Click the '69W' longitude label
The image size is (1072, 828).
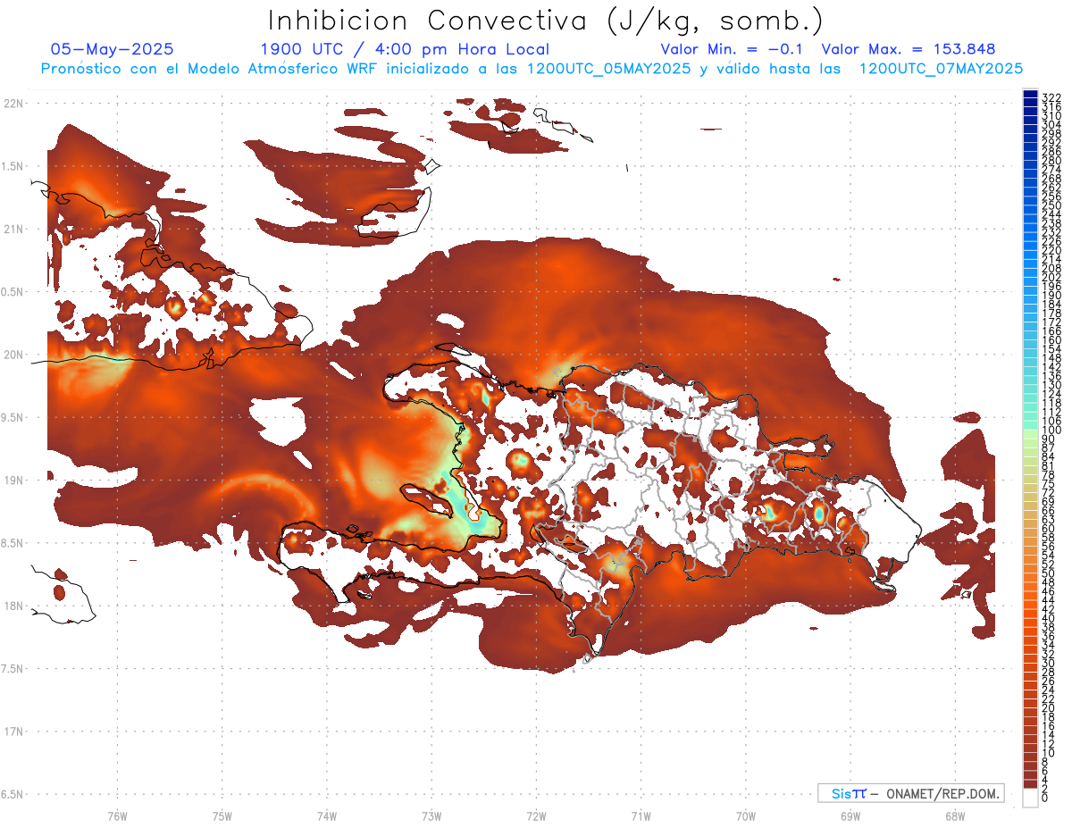click(x=850, y=815)
